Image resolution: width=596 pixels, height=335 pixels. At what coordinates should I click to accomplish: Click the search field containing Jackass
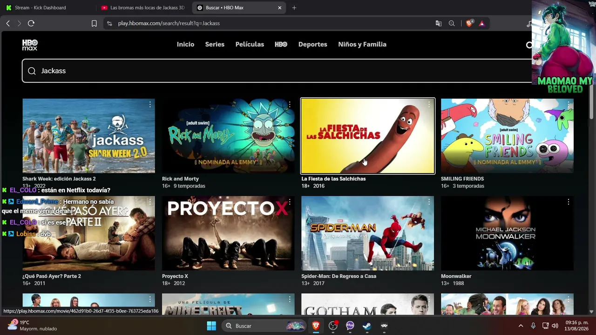point(277,71)
